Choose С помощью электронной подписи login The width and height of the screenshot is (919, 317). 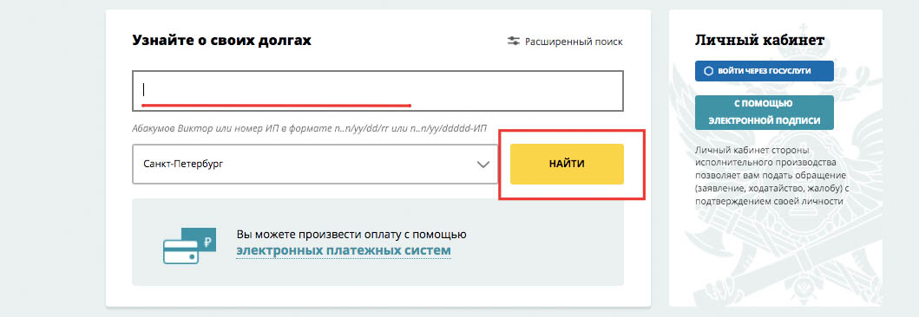pos(765,113)
